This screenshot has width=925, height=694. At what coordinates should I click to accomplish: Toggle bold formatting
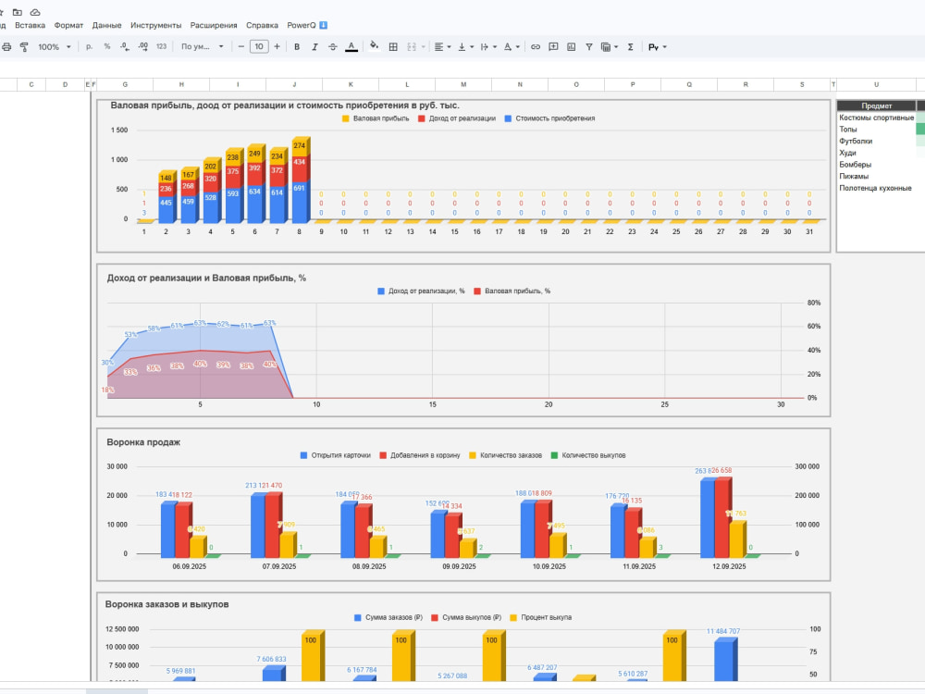pyautogui.click(x=297, y=46)
